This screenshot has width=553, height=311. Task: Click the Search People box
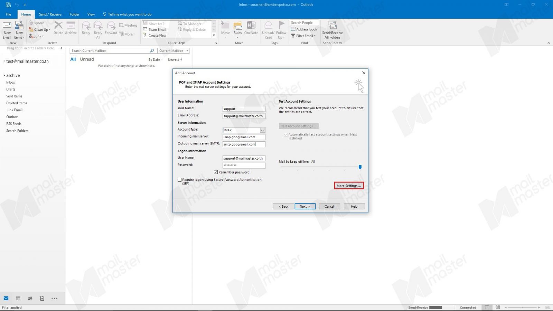point(304,23)
